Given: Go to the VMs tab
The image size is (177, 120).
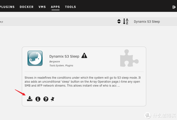Looking at the screenshot, I should tap(42, 7).
